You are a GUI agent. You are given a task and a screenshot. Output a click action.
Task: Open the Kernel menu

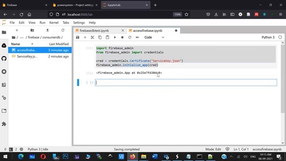(54, 23)
